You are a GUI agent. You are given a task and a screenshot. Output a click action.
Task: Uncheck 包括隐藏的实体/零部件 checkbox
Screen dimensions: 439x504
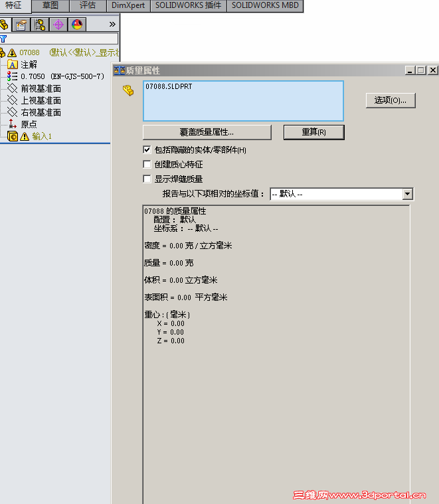pyautogui.click(x=147, y=149)
